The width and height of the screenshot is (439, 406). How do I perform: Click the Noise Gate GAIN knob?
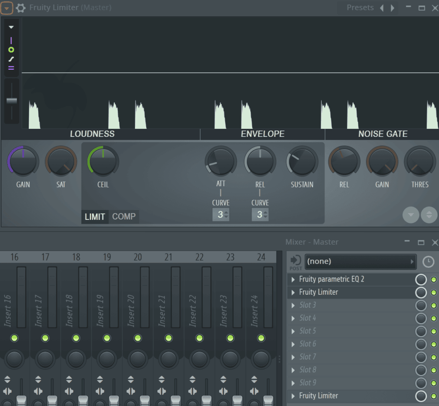point(382,161)
